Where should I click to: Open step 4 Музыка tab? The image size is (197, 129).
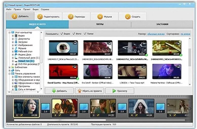tap(104, 16)
